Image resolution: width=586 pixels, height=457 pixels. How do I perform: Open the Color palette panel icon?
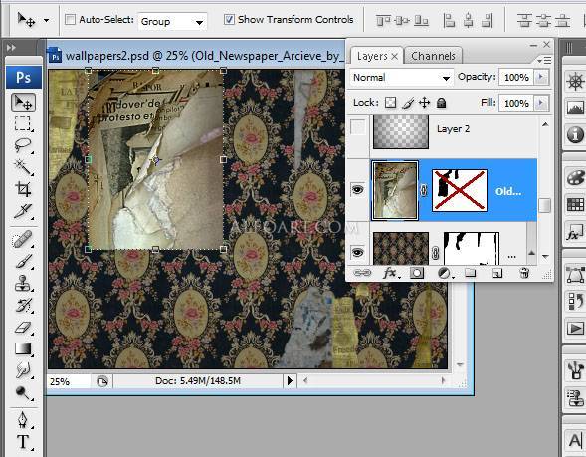pos(575,178)
